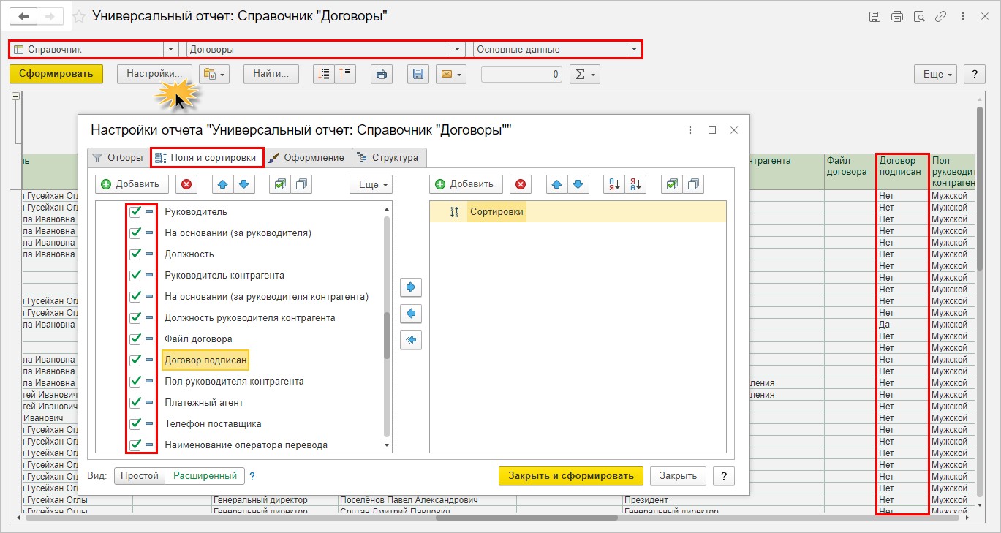Click the favorites star icon in title
Screen dimensions: 1001x533
[78, 15]
